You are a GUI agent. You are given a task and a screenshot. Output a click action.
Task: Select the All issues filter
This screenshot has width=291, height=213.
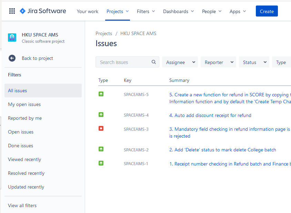pyautogui.click(x=43, y=90)
